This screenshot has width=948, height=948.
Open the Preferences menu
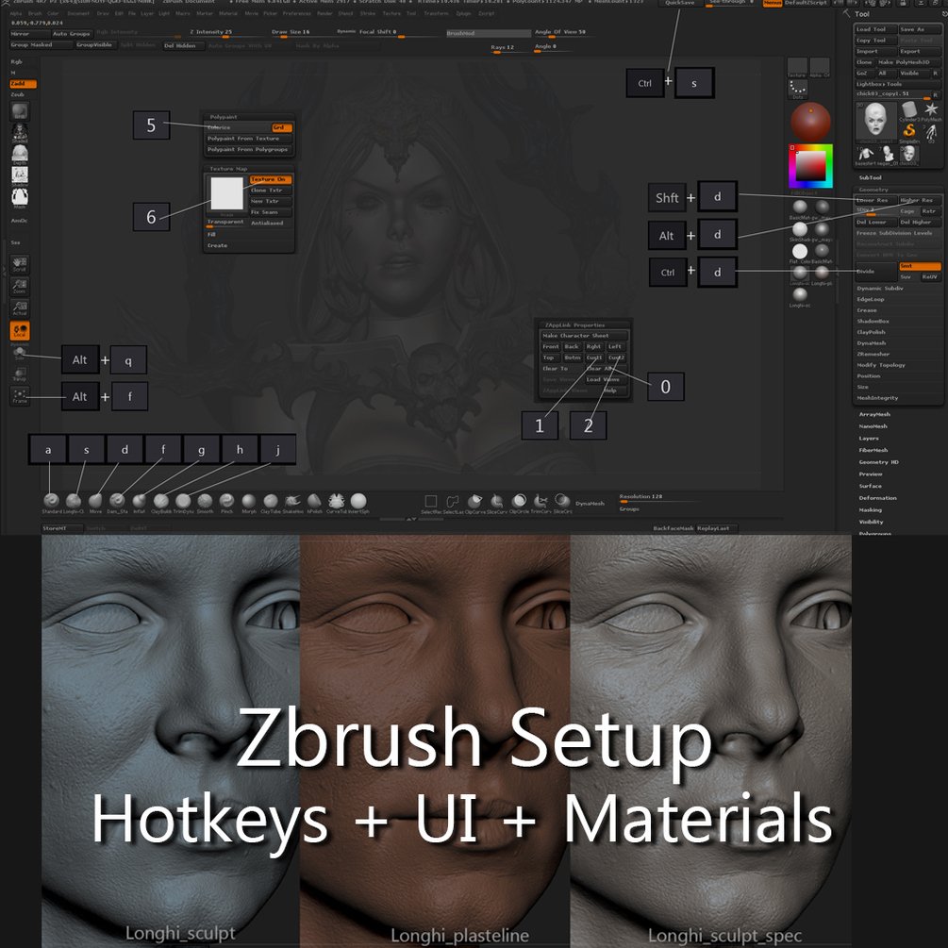click(297, 13)
